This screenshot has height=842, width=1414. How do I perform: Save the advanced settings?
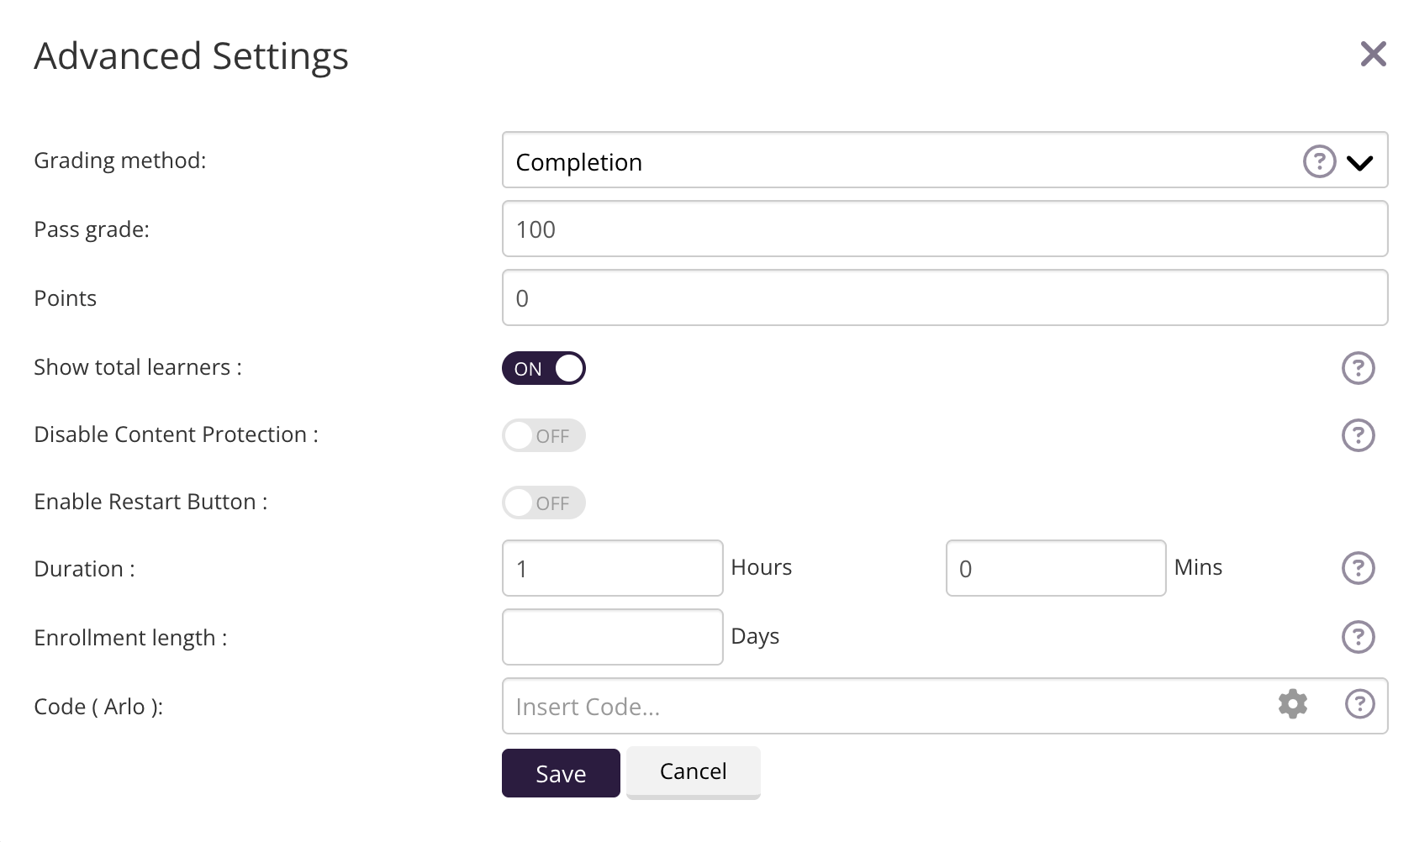[561, 773]
